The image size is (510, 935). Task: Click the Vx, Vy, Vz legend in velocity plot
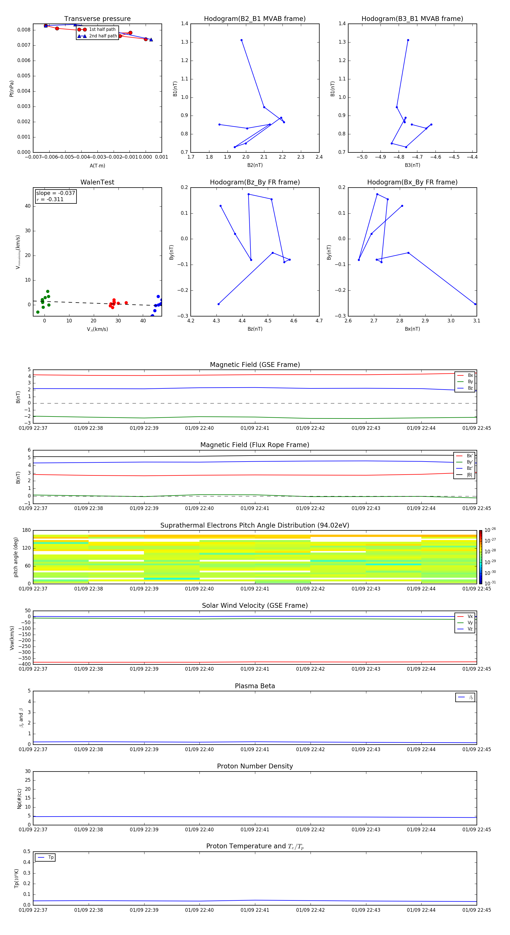point(465,623)
